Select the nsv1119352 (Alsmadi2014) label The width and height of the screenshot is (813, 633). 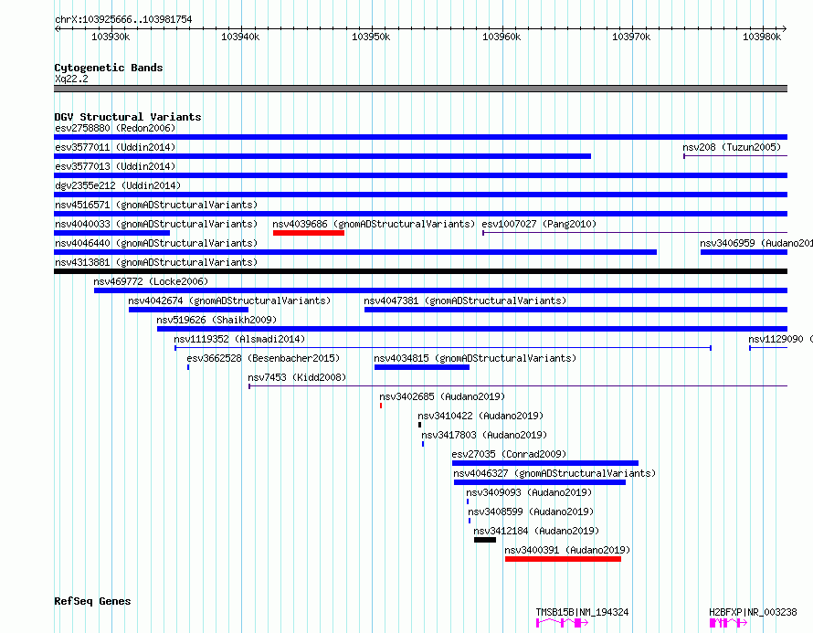click(x=239, y=339)
